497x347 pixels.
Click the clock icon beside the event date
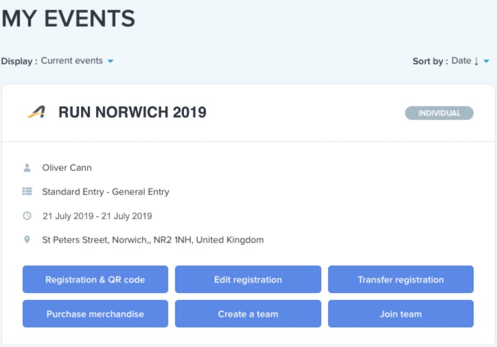click(x=27, y=216)
